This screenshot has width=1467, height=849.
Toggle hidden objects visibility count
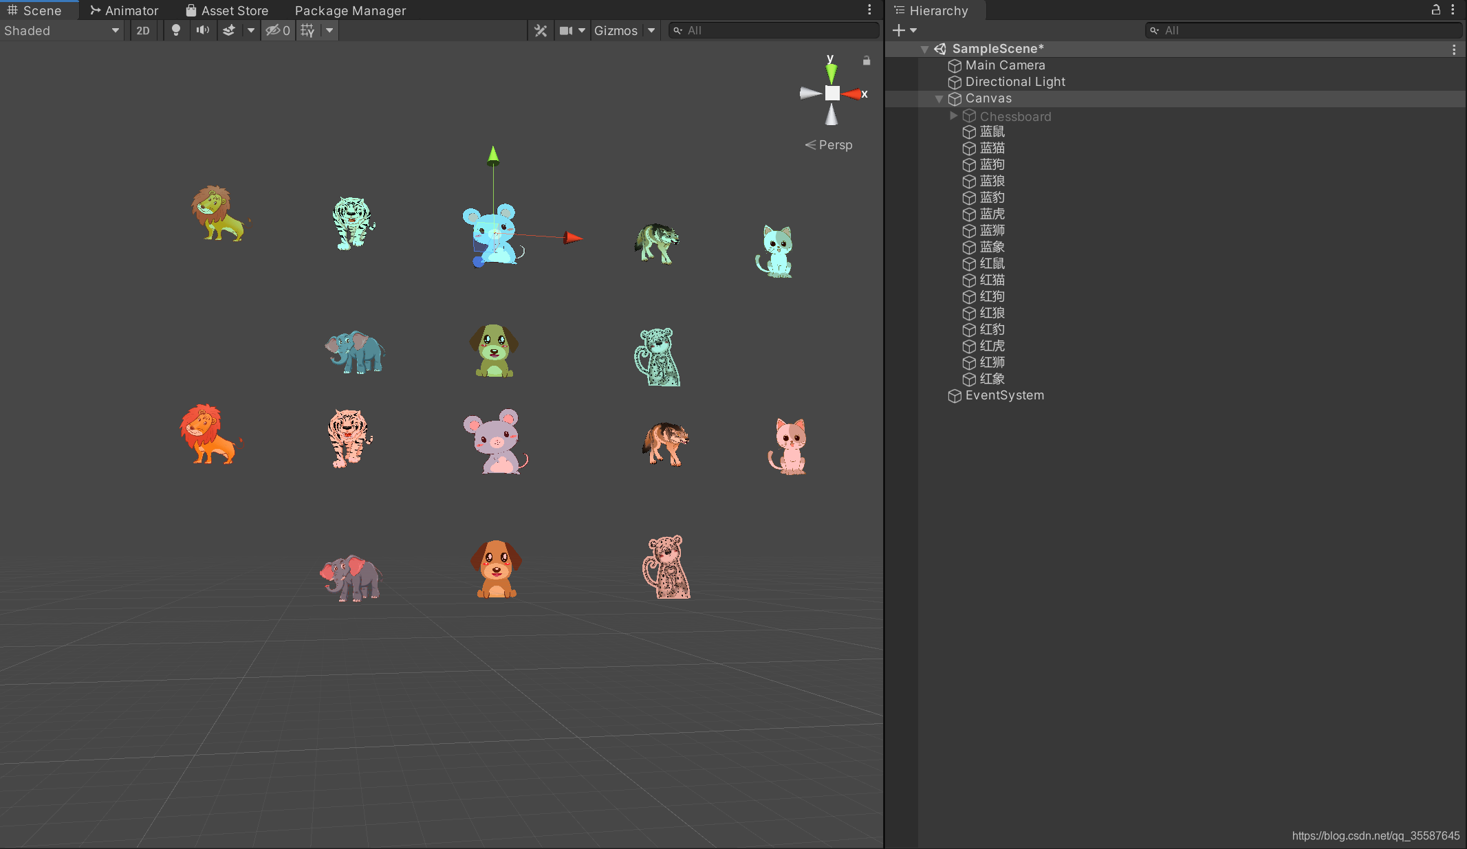point(278,30)
